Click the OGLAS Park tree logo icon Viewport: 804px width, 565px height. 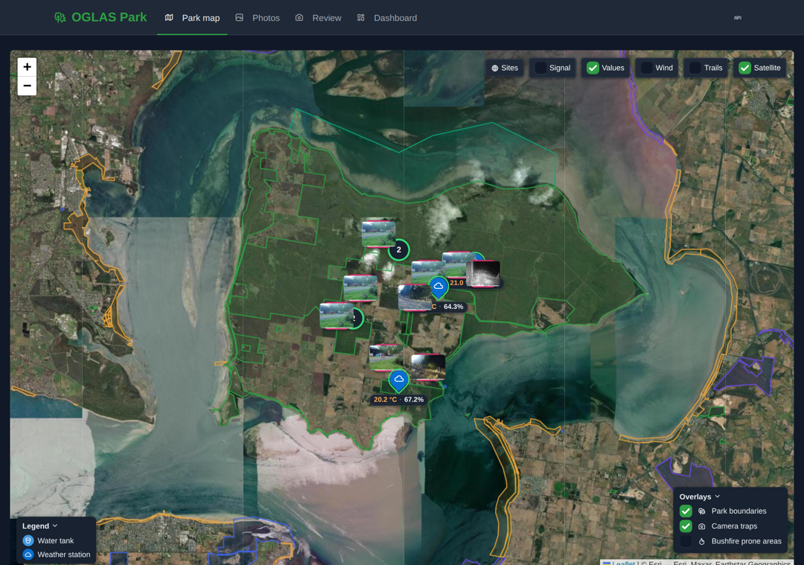pos(60,18)
